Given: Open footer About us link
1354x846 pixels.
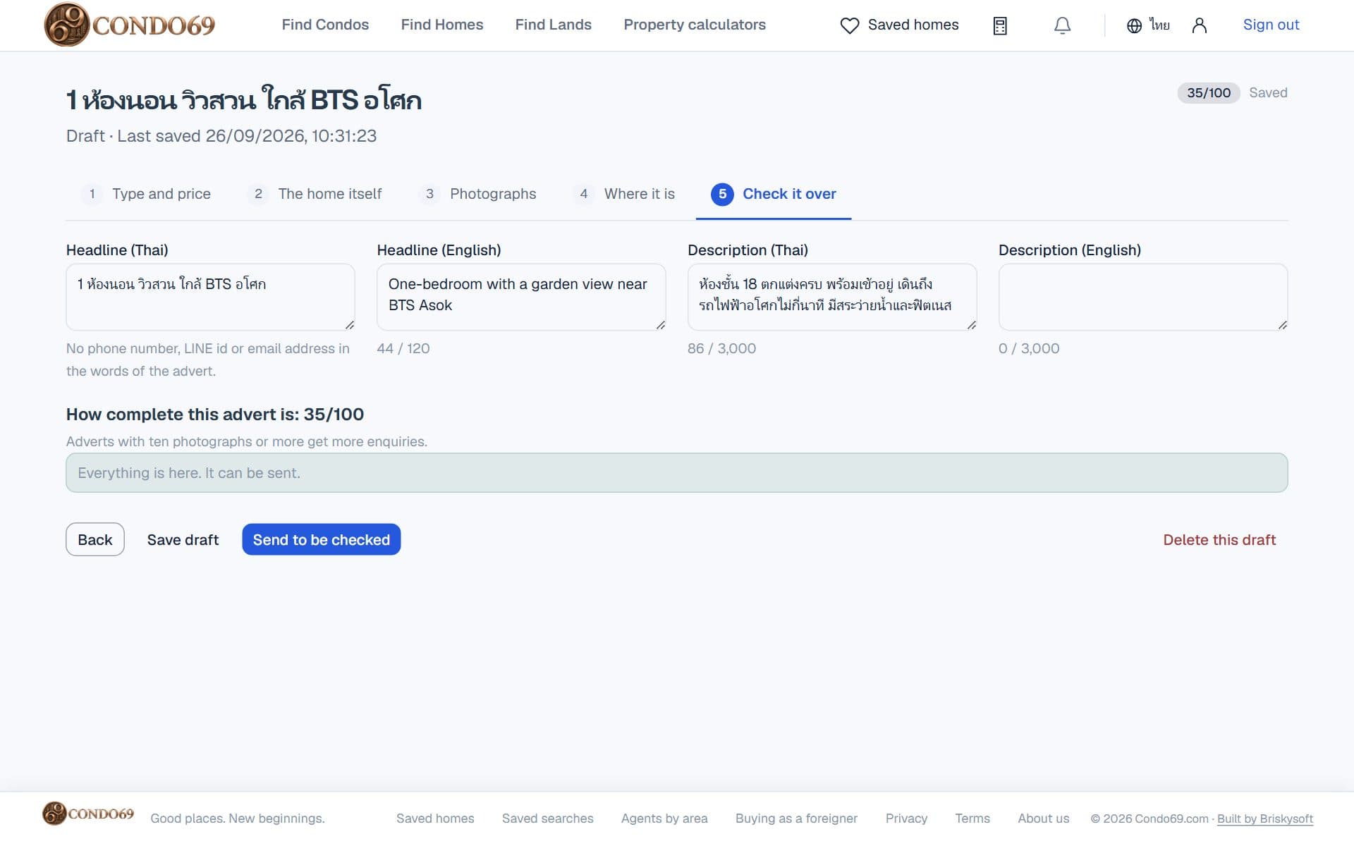Looking at the screenshot, I should coord(1044,819).
